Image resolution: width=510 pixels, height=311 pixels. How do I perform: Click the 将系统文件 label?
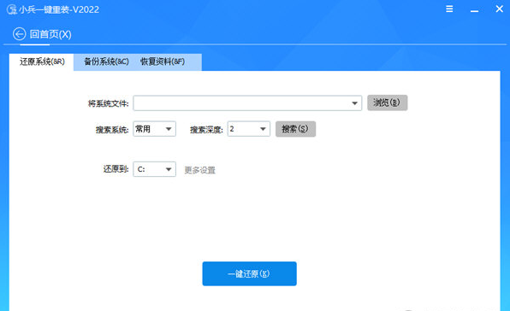[109, 103]
